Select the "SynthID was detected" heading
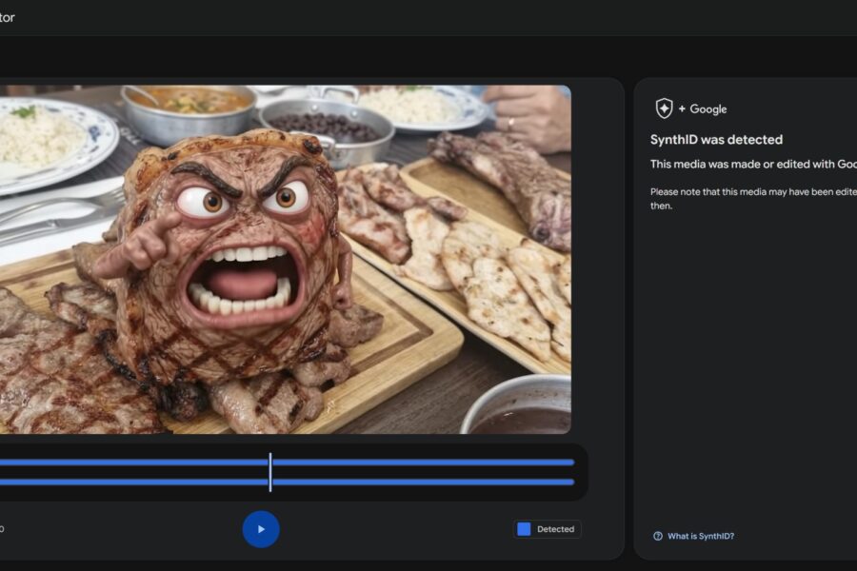Screen dimensions: 857x571 point(716,139)
